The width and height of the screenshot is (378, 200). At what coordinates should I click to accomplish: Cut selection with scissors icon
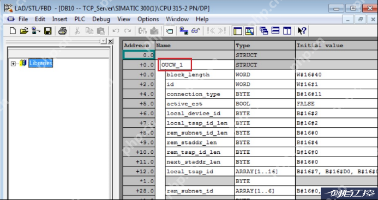click(77, 31)
